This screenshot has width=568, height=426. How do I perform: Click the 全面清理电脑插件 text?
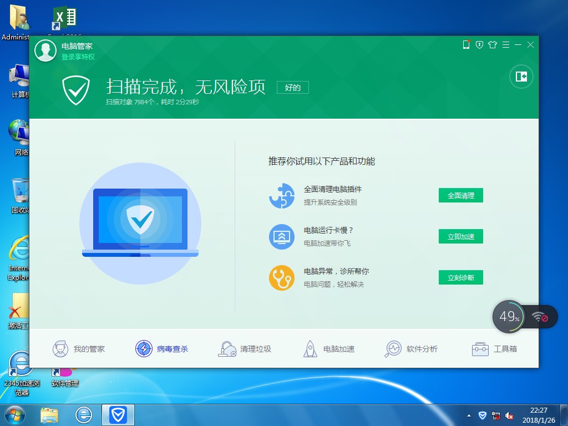(333, 189)
